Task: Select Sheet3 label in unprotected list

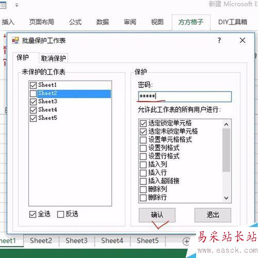Action: 47,101
